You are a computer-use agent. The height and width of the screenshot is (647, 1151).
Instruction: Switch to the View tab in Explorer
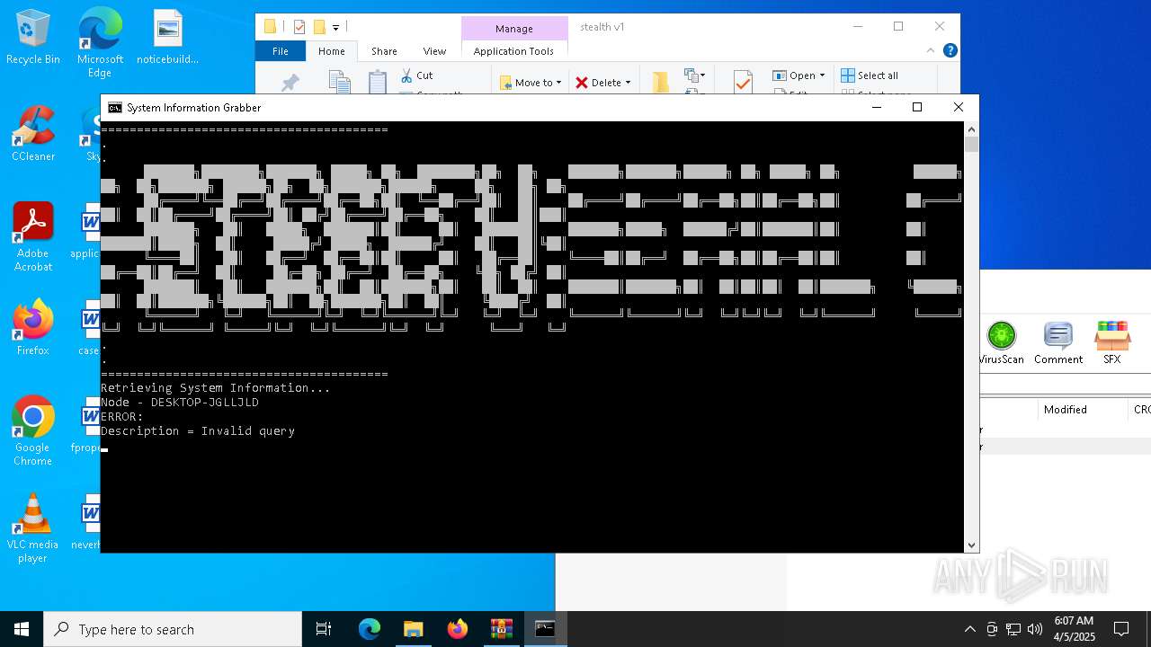click(x=434, y=51)
